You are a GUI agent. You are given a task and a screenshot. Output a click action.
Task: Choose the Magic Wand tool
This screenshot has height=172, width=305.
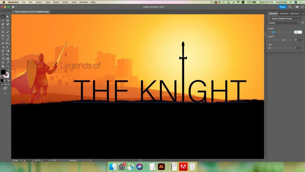click(3, 20)
